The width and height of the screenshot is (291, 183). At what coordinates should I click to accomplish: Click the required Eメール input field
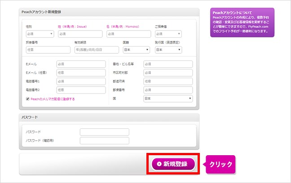coord(81,64)
